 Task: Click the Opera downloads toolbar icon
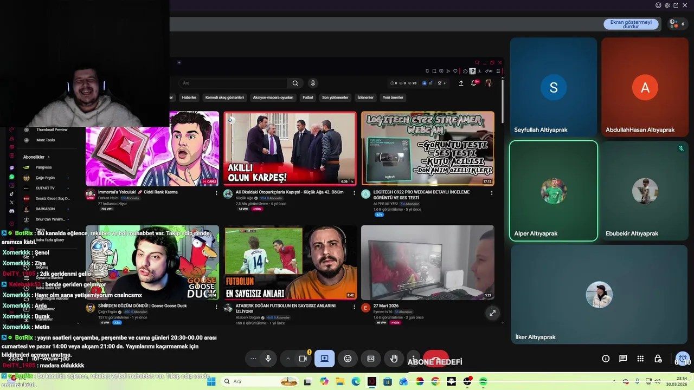coord(479,71)
